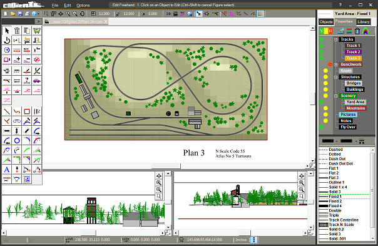Click the pan crosshair icon in top toolbar
This screenshot has height=246, width=378.
point(61,14)
